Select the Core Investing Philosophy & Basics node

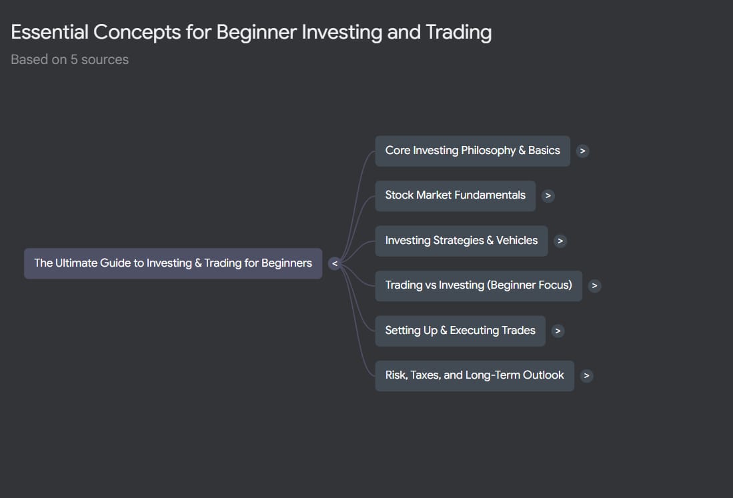[472, 151]
